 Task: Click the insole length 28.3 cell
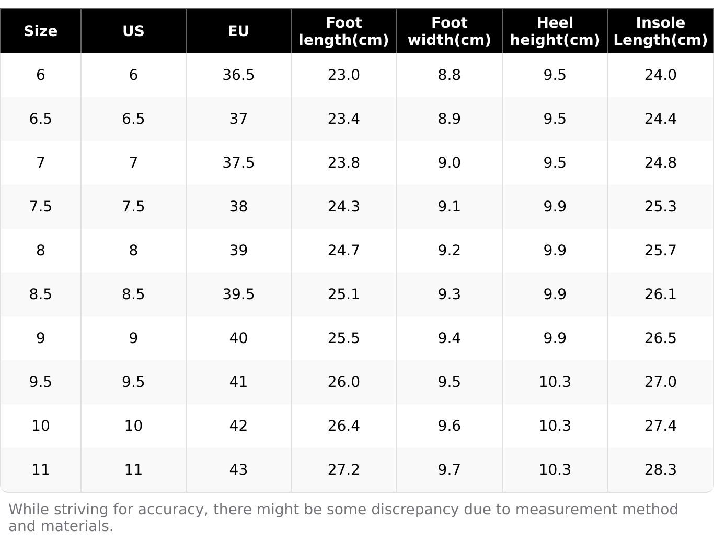[660, 470]
